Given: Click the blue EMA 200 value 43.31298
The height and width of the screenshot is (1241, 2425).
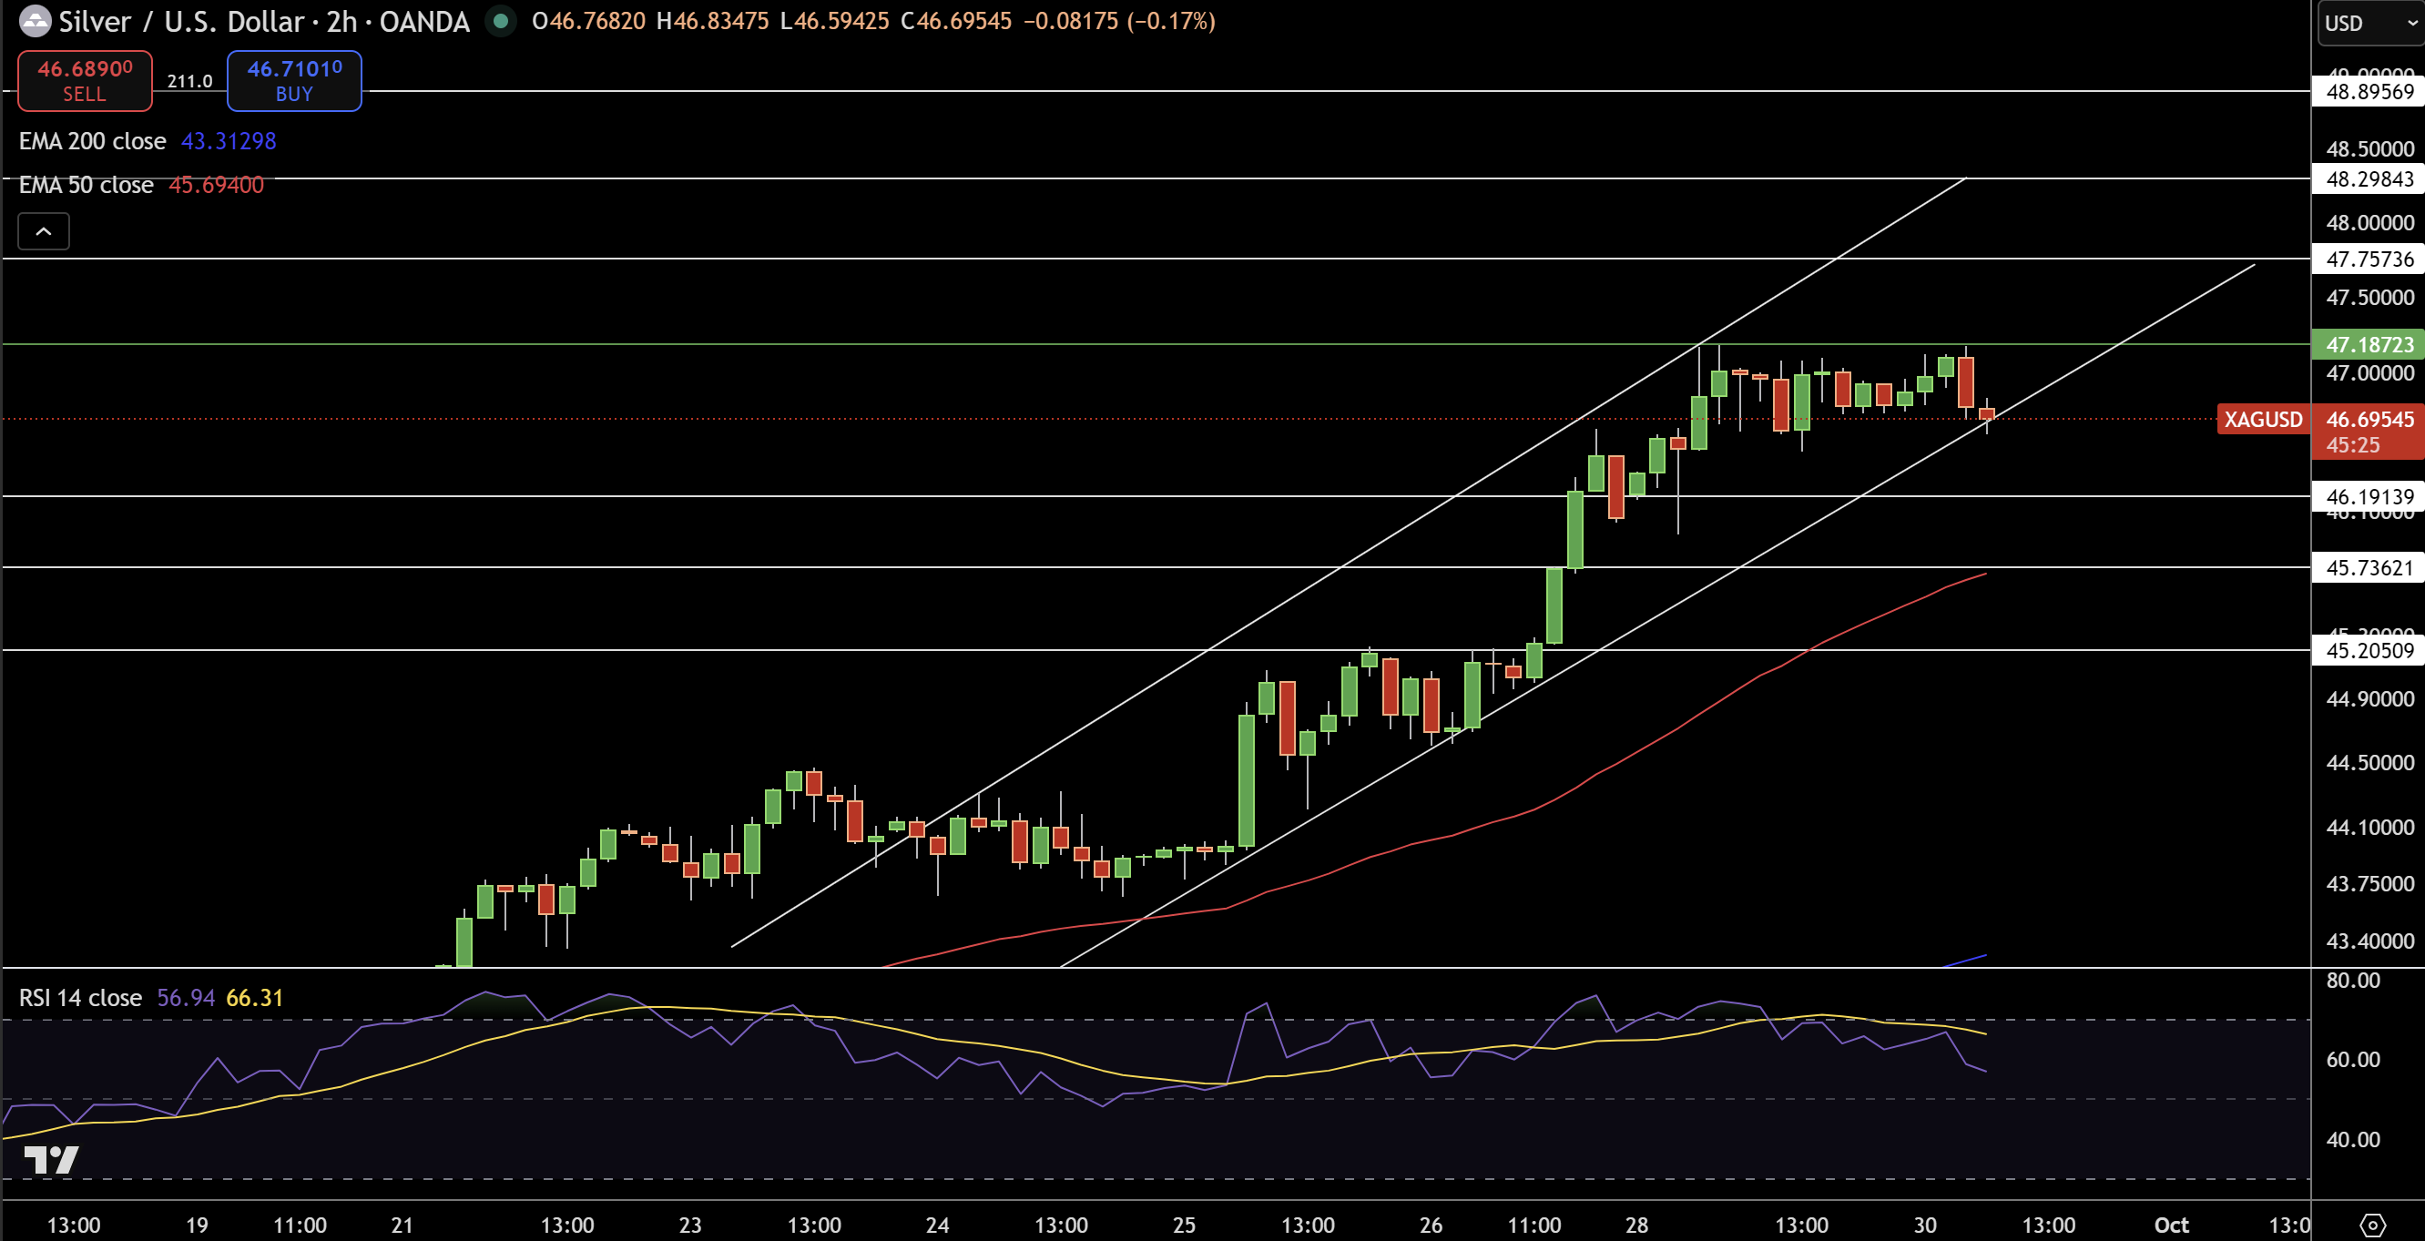Looking at the screenshot, I should pyautogui.click(x=228, y=141).
